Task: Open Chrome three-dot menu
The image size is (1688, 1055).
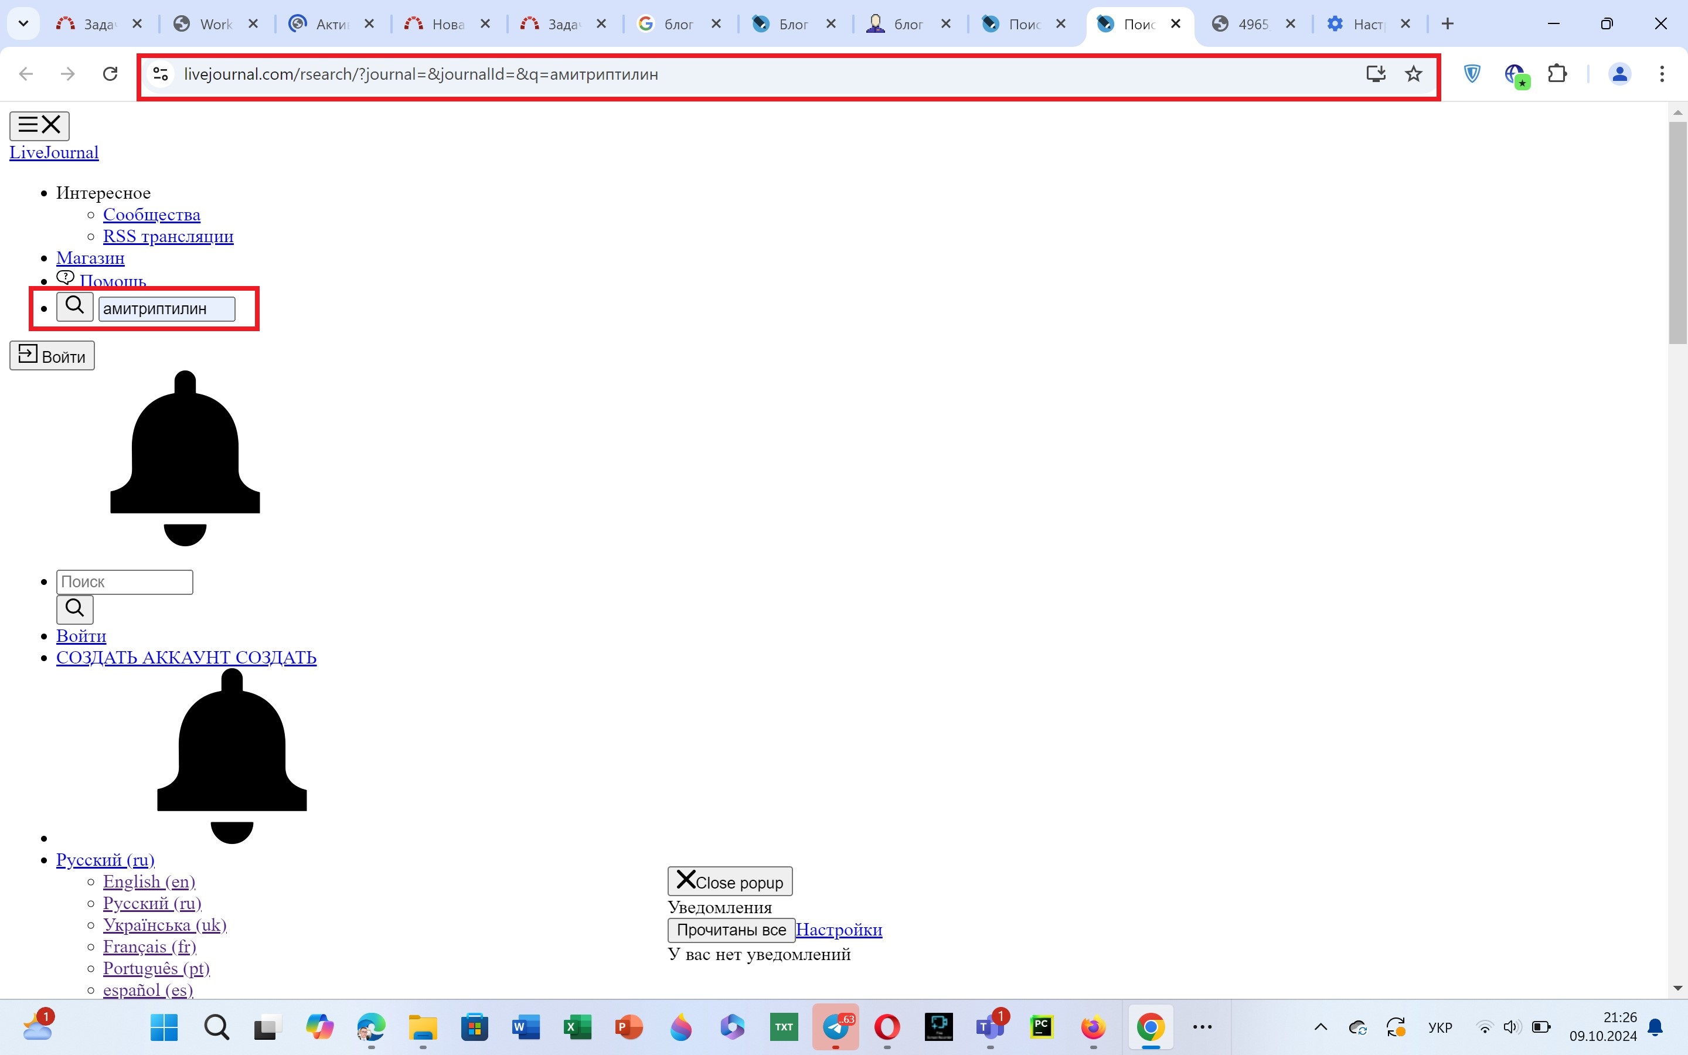Action: pos(1662,74)
